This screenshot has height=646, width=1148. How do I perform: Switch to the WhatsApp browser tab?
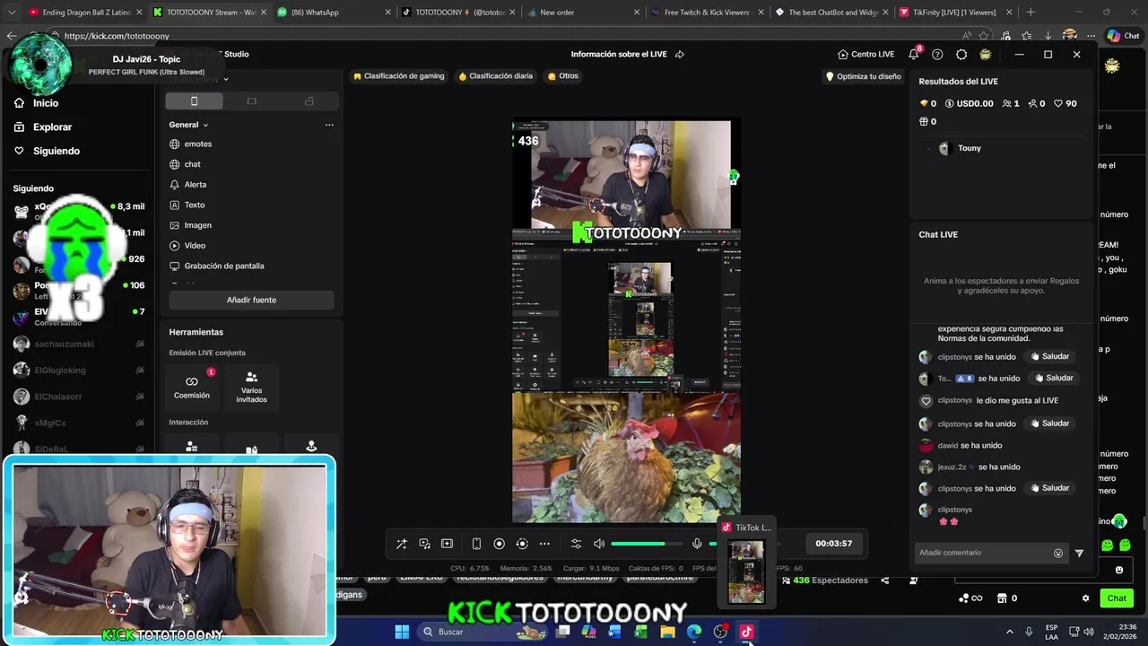pos(332,13)
